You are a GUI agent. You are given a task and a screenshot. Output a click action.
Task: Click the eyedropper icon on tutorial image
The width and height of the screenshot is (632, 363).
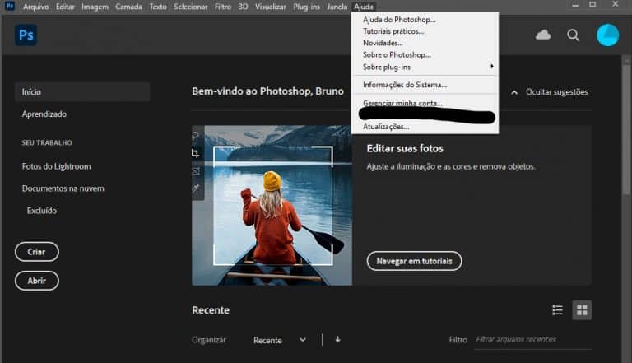pos(196,188)
